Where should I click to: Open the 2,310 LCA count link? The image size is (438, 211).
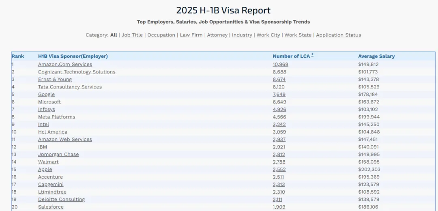(279, 192)
